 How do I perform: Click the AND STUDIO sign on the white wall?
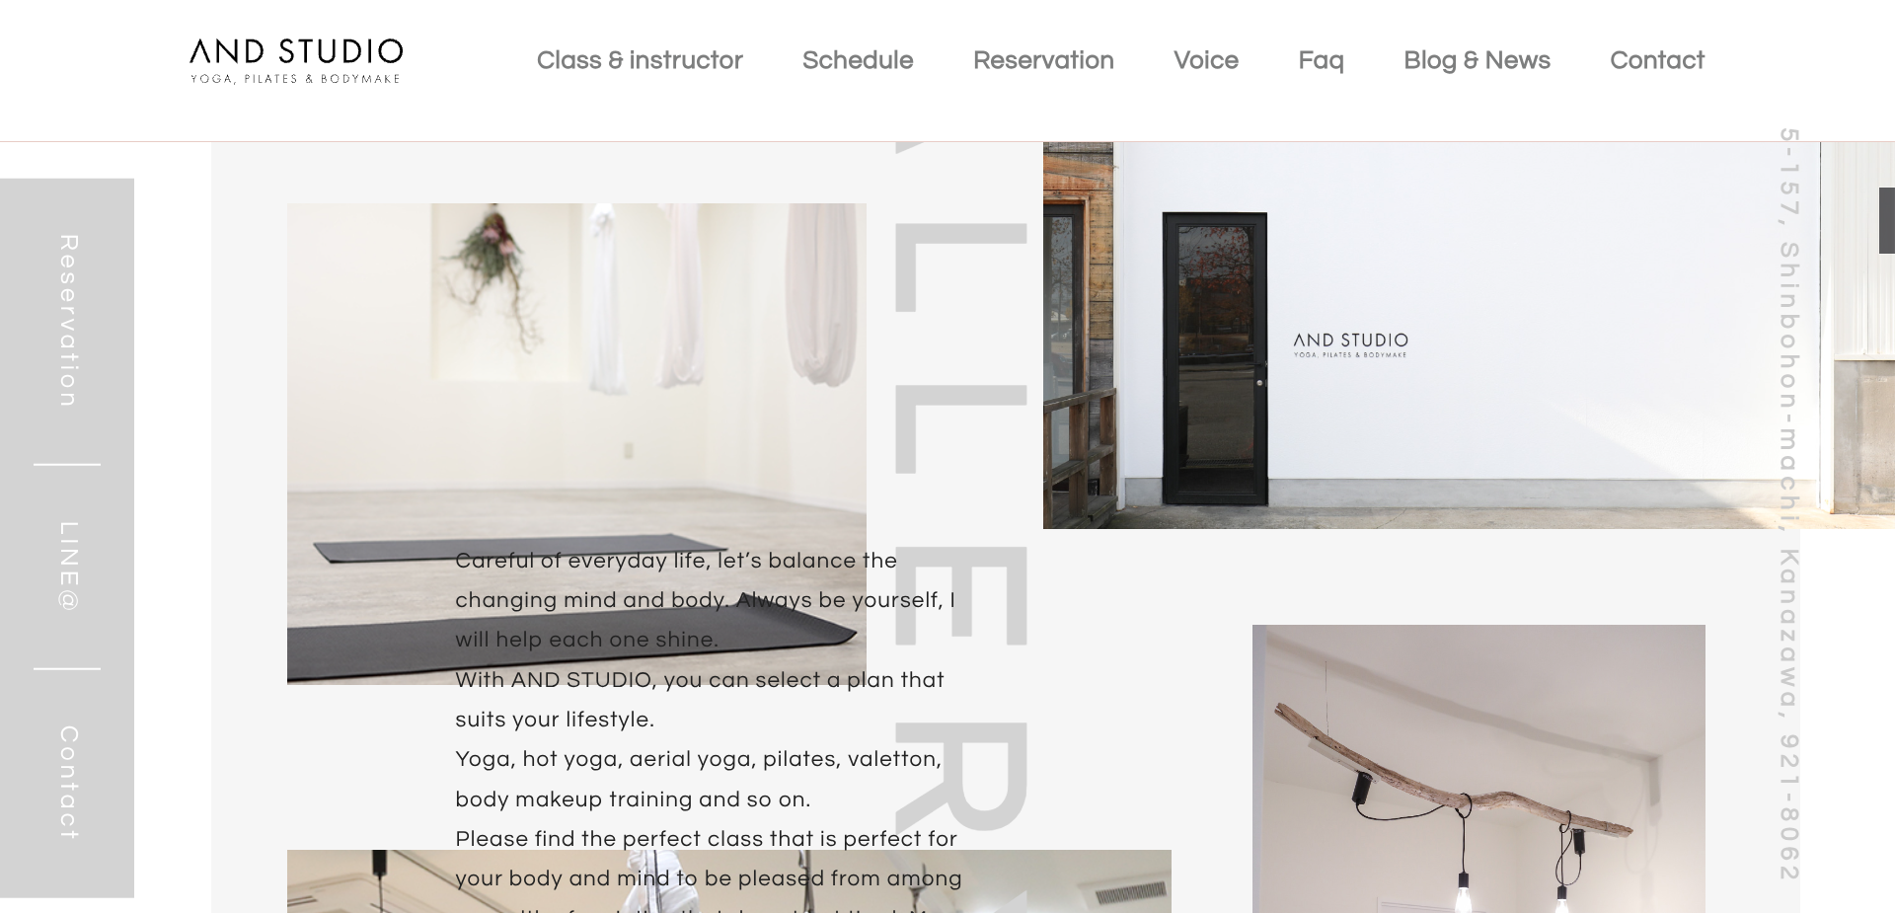[x=1350, y=344]
